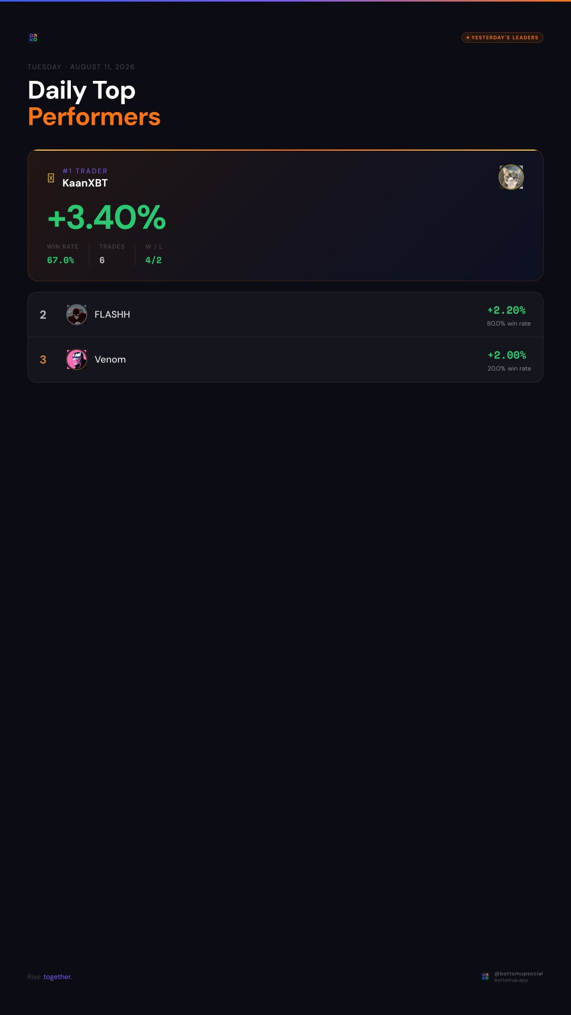This screenshot has height=1015, width=571.
Task: Select the FLASHH trader row name
Action: pyautogui.click(x=112, y=315)
